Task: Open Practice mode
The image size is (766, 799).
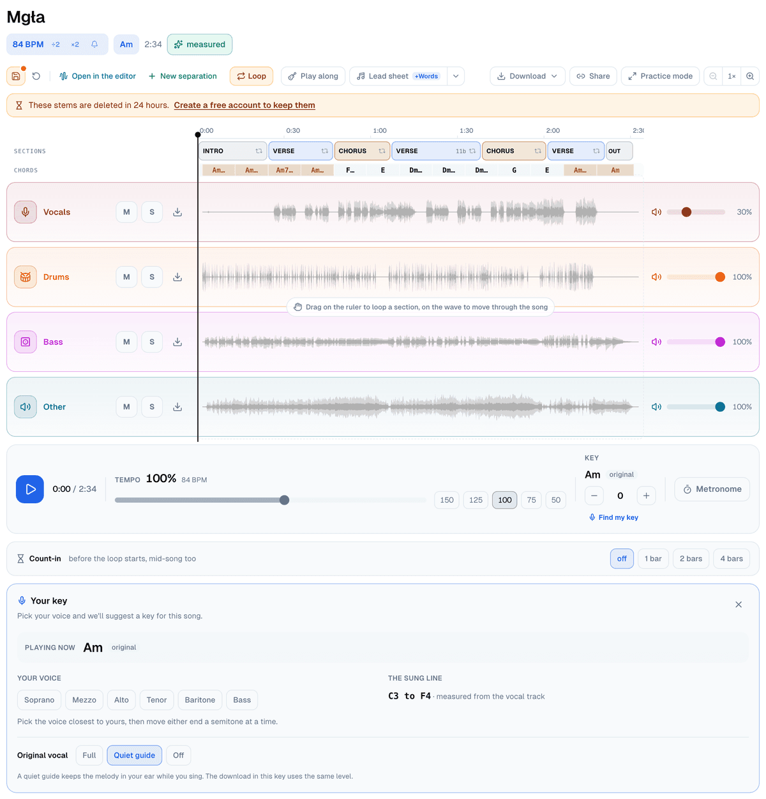Action: (x=660, y=76)
